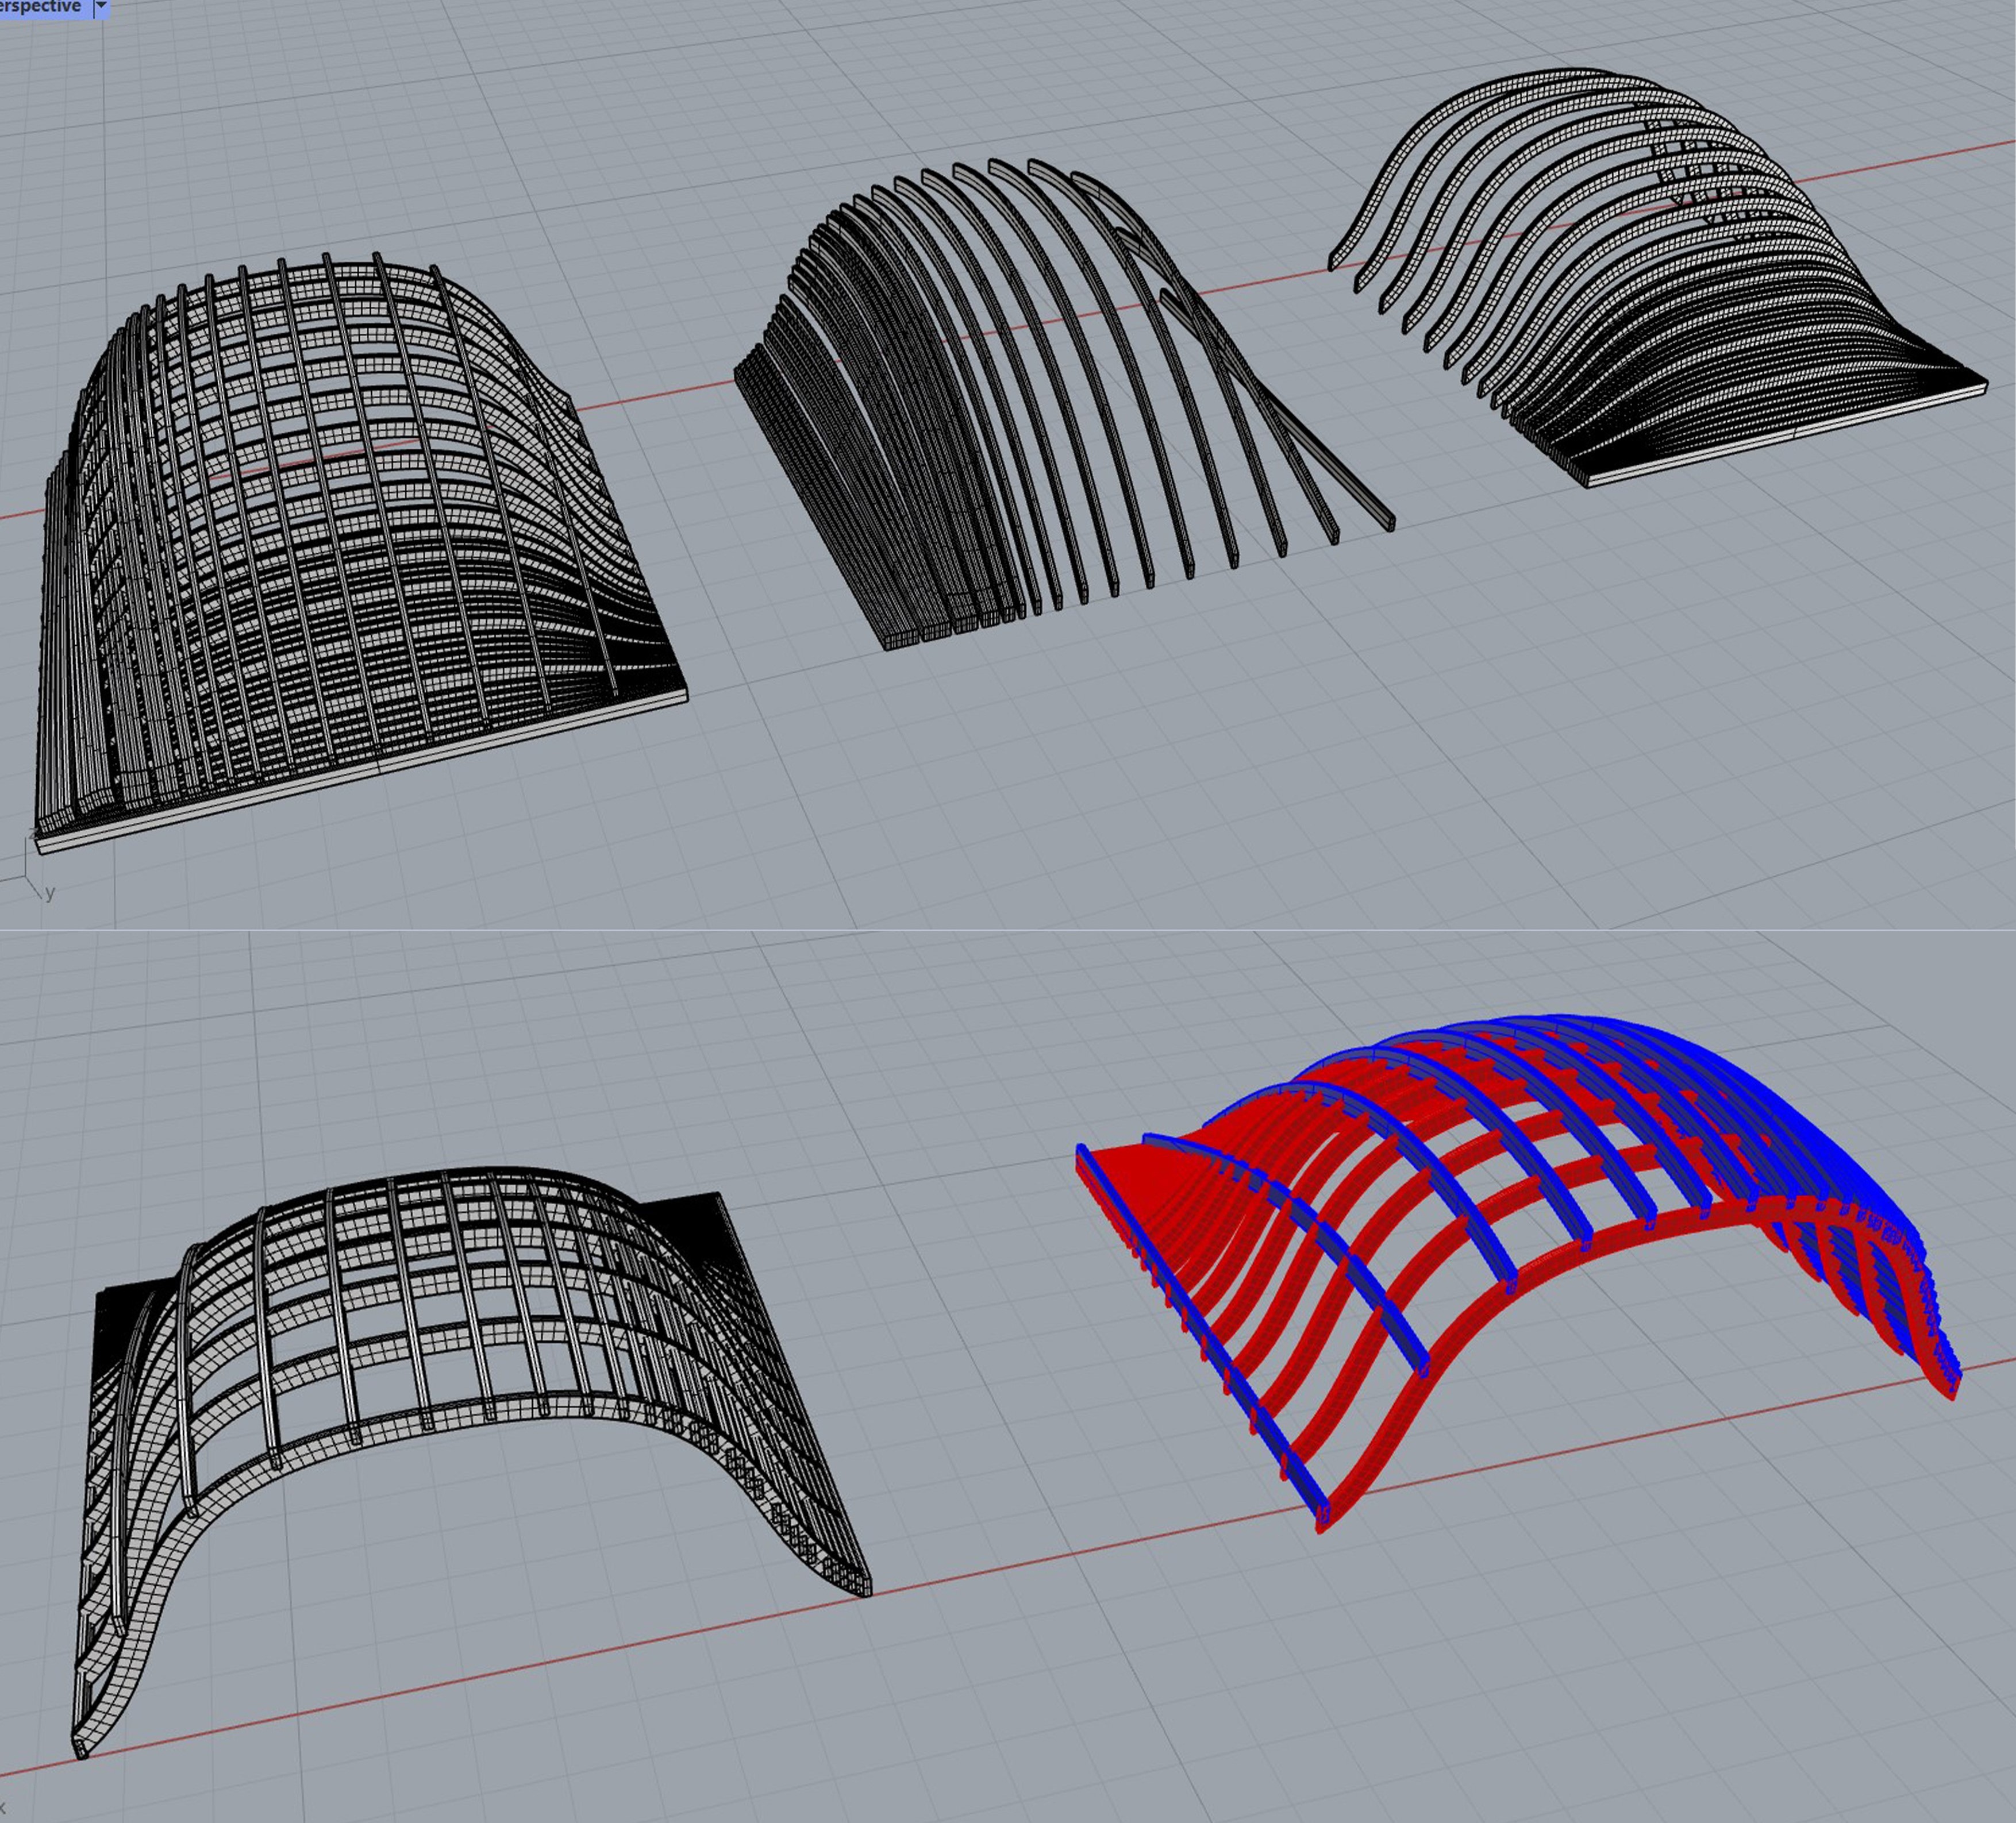Click the Perspective viewport title label

click(40, 7)
